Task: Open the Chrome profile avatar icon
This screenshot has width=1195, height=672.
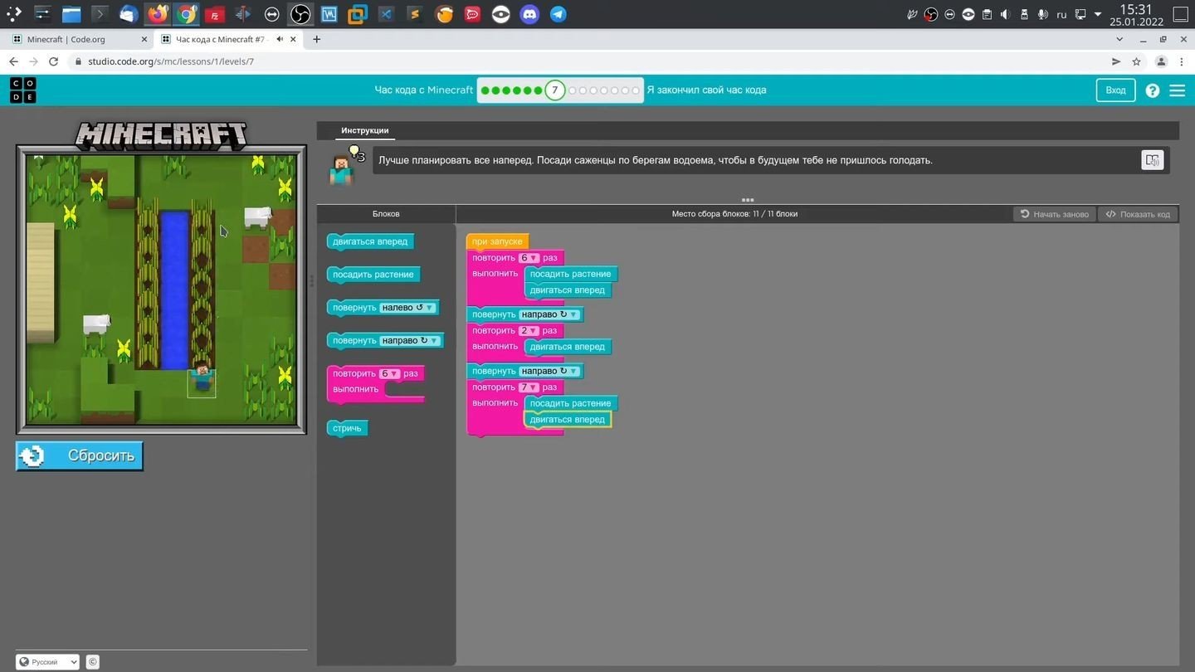Action: (1161, 61)
